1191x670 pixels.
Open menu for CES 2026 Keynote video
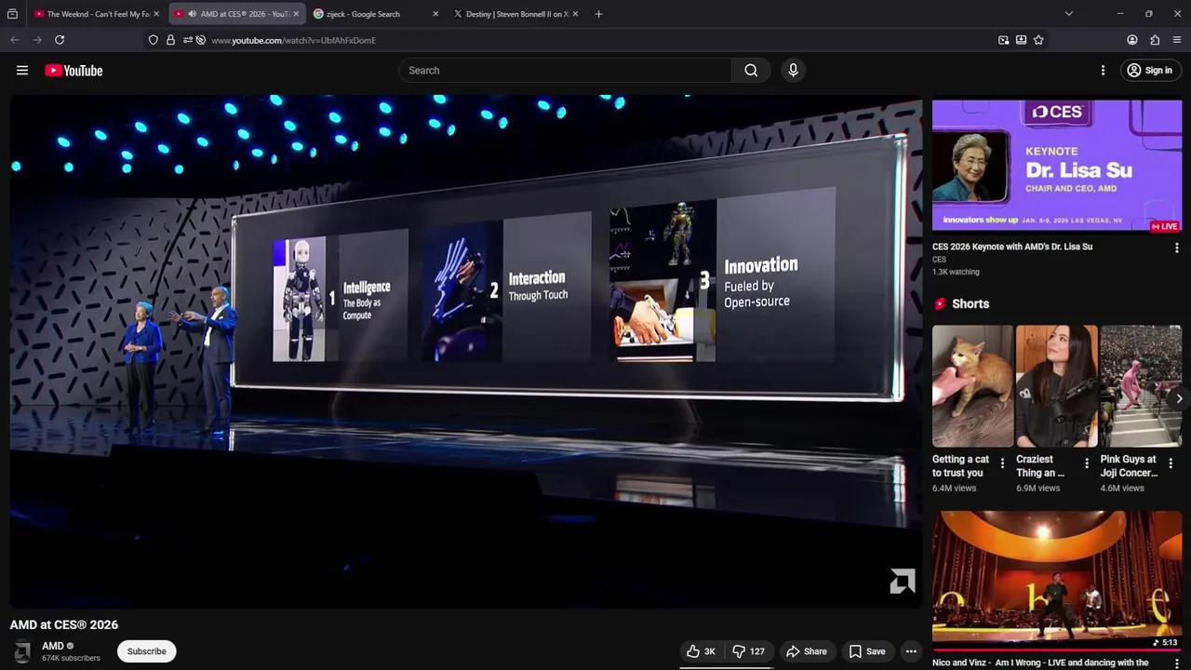[x=1176, y=248]
